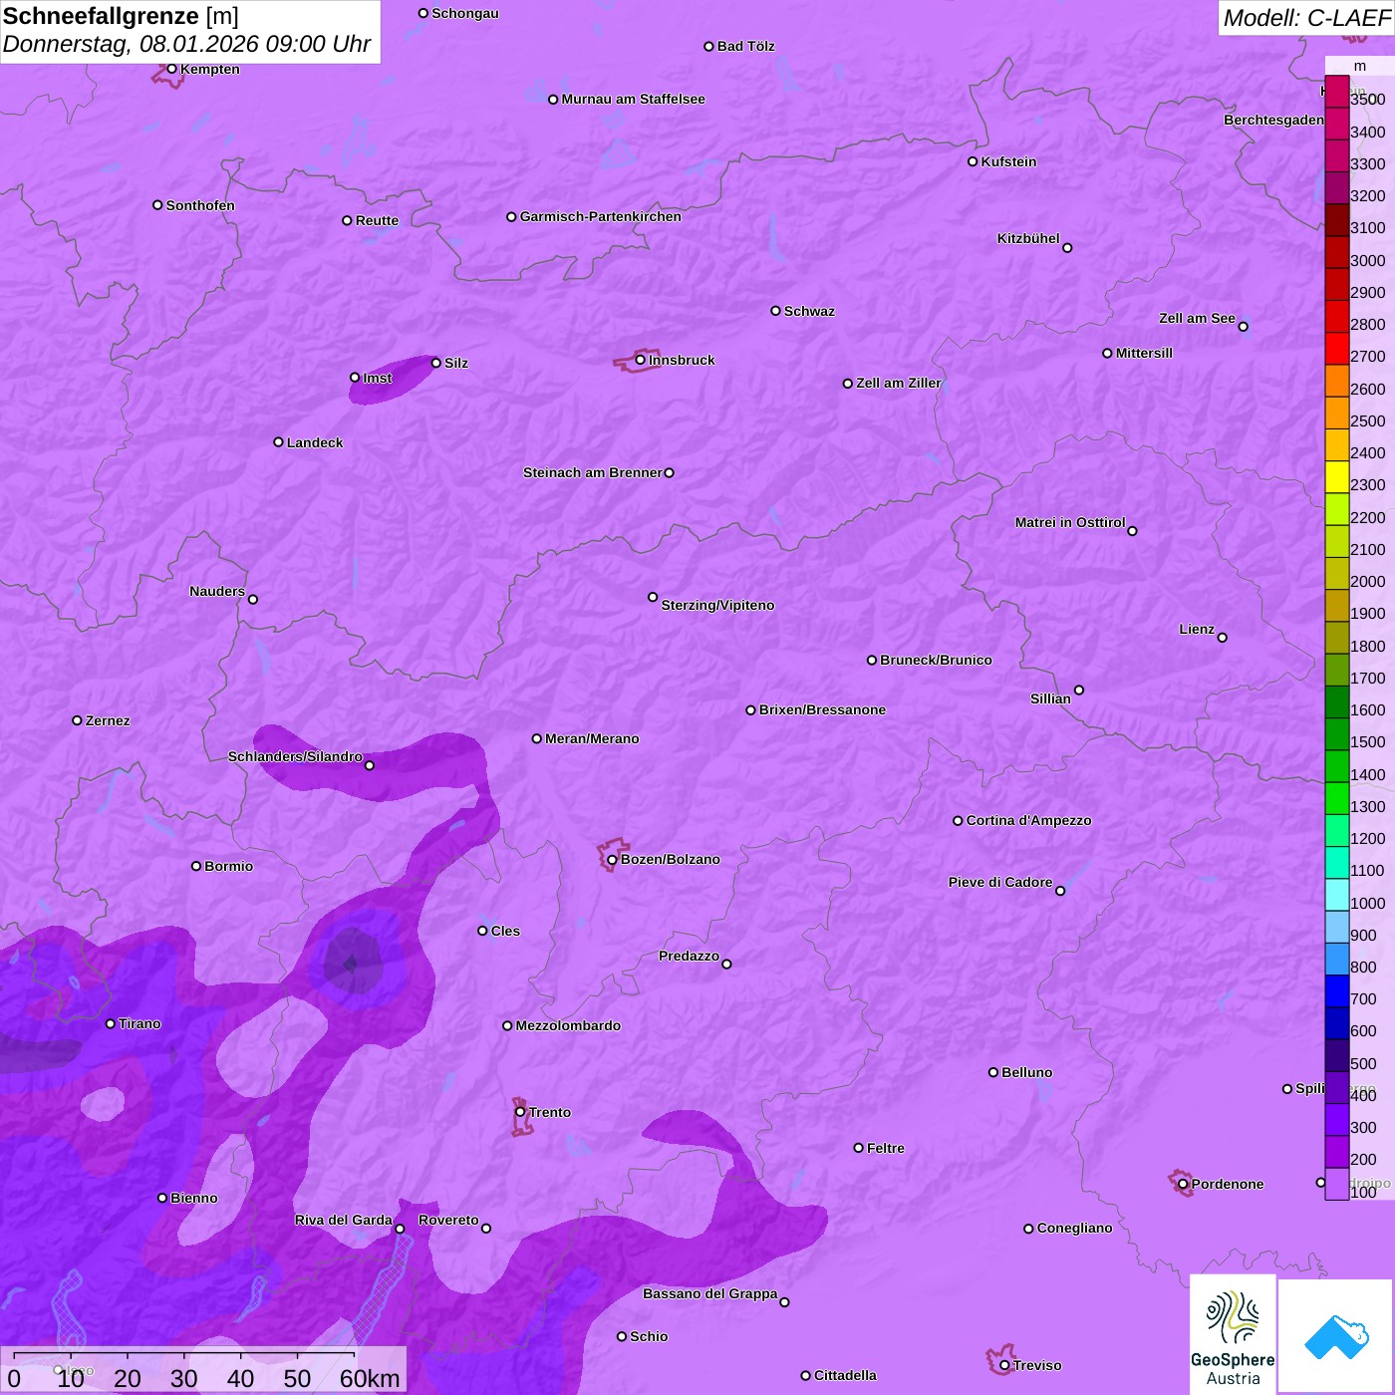Click the Landeck location marker

pyautogui.click(x=278, y=442)
